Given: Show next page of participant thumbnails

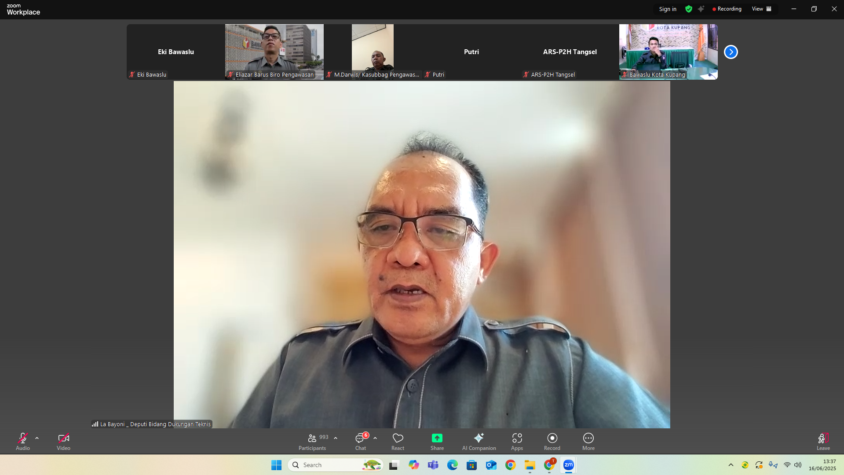Looking at the screenshot, I should (731, 52).
